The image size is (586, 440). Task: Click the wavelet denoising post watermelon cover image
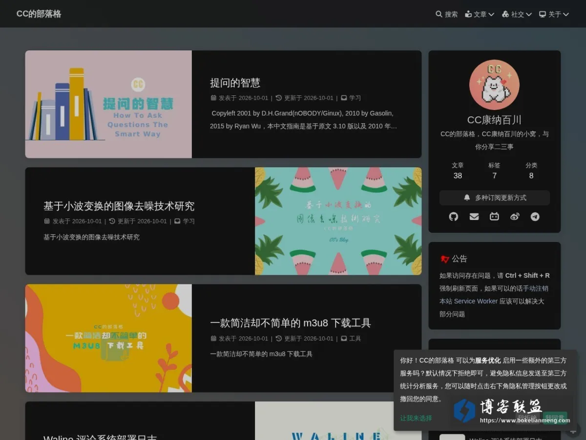tap(338, 221)
